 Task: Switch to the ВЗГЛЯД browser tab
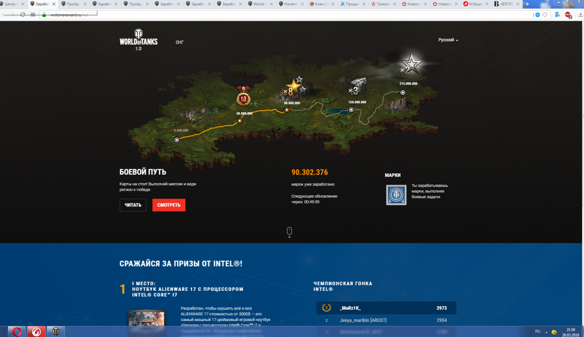click(x=506, y=4)
